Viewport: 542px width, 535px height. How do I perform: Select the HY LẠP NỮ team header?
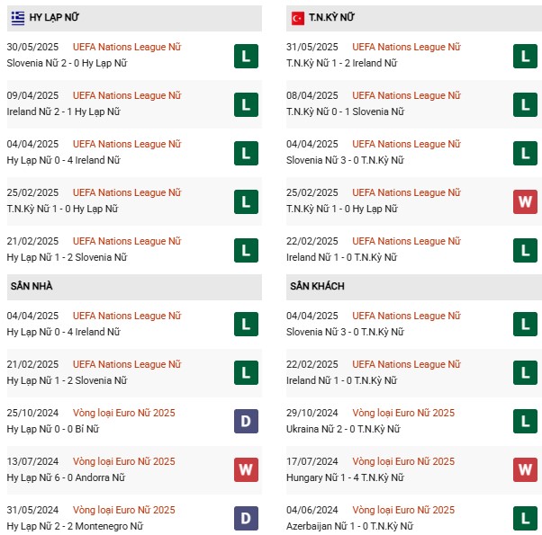134,18
